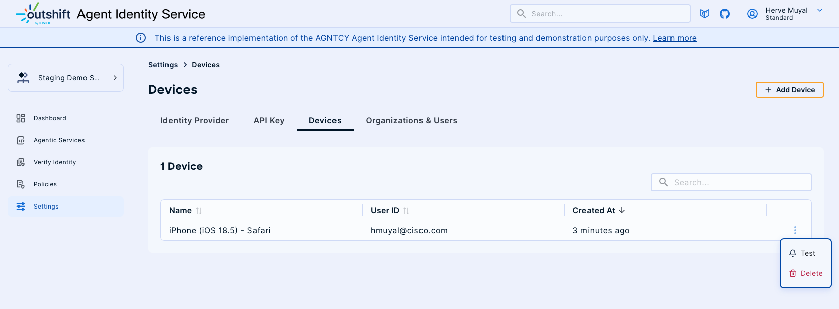
Task: Open the three-dot row actions menu
Action: [795, 230]
